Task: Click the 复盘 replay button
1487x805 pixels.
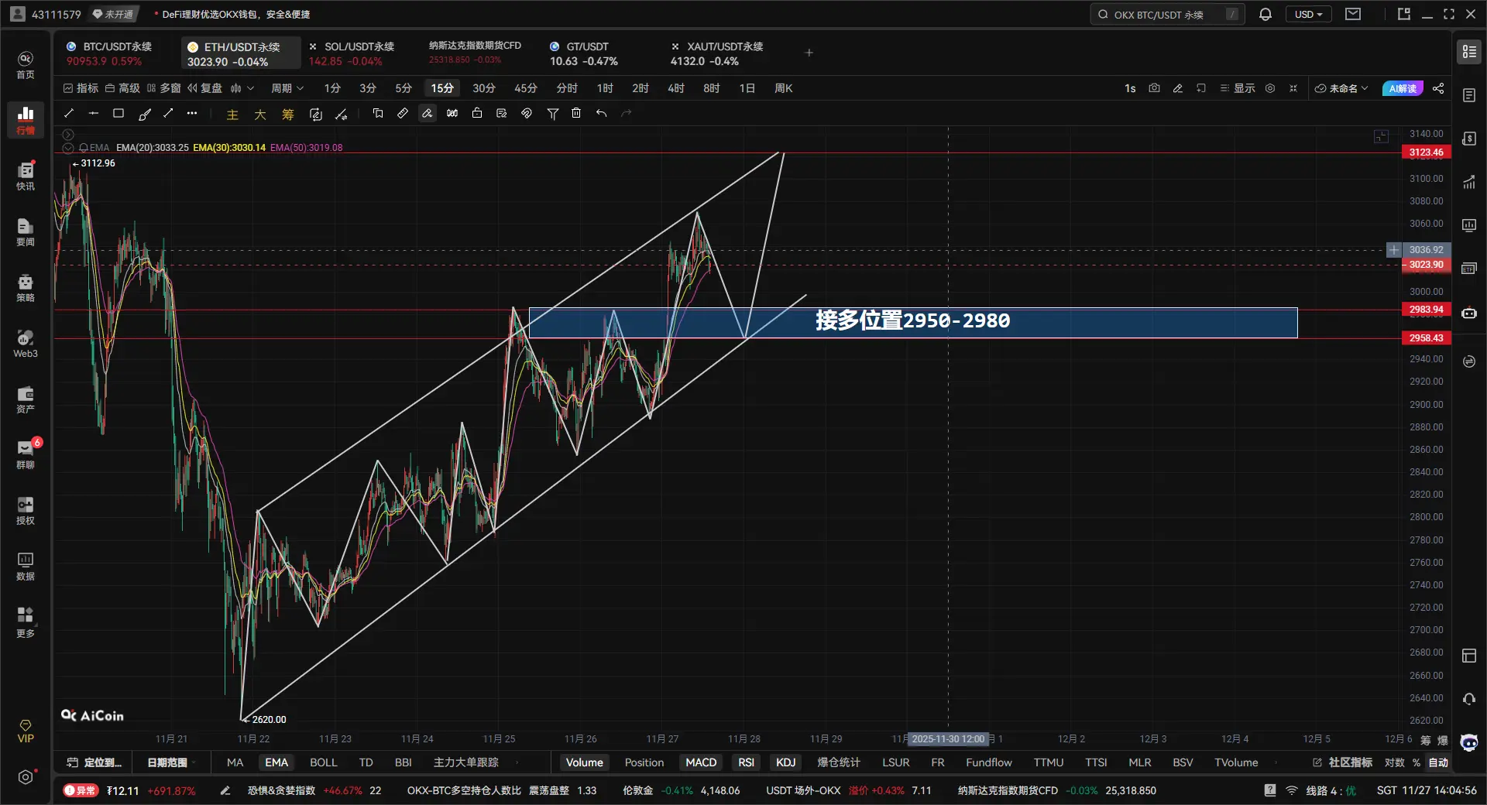Action: pos(204,88)
